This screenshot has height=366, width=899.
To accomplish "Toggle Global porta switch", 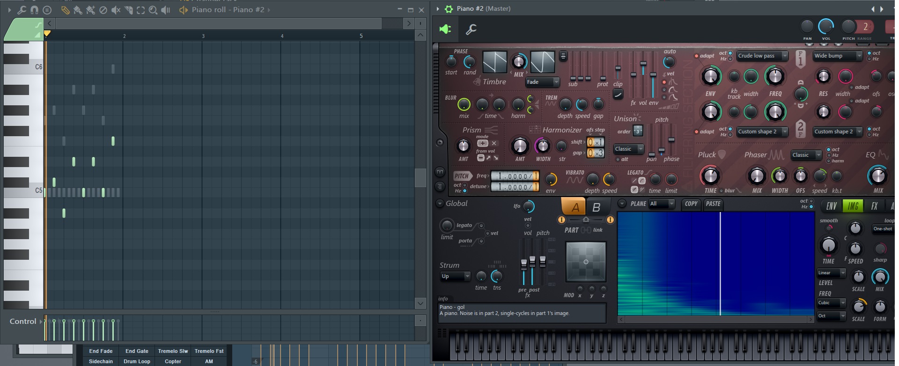I will point(481,241).
